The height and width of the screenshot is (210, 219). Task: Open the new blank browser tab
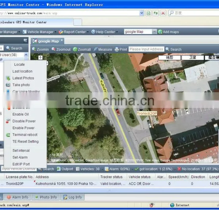[78, 22]
